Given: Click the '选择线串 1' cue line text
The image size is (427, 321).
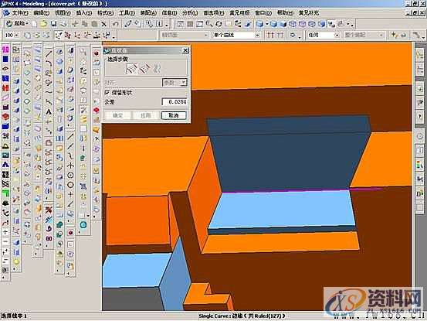Looking at the screenshot, I should coord(14,316).
